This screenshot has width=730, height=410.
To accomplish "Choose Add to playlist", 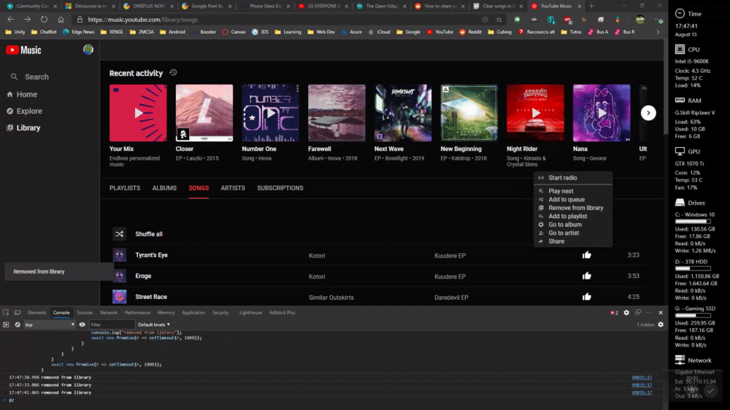I will click(x=573, y=217).
